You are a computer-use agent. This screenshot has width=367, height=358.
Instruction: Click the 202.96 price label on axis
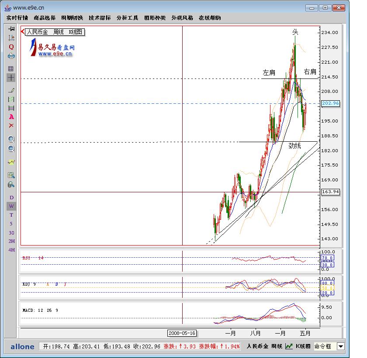click(330, 103)
